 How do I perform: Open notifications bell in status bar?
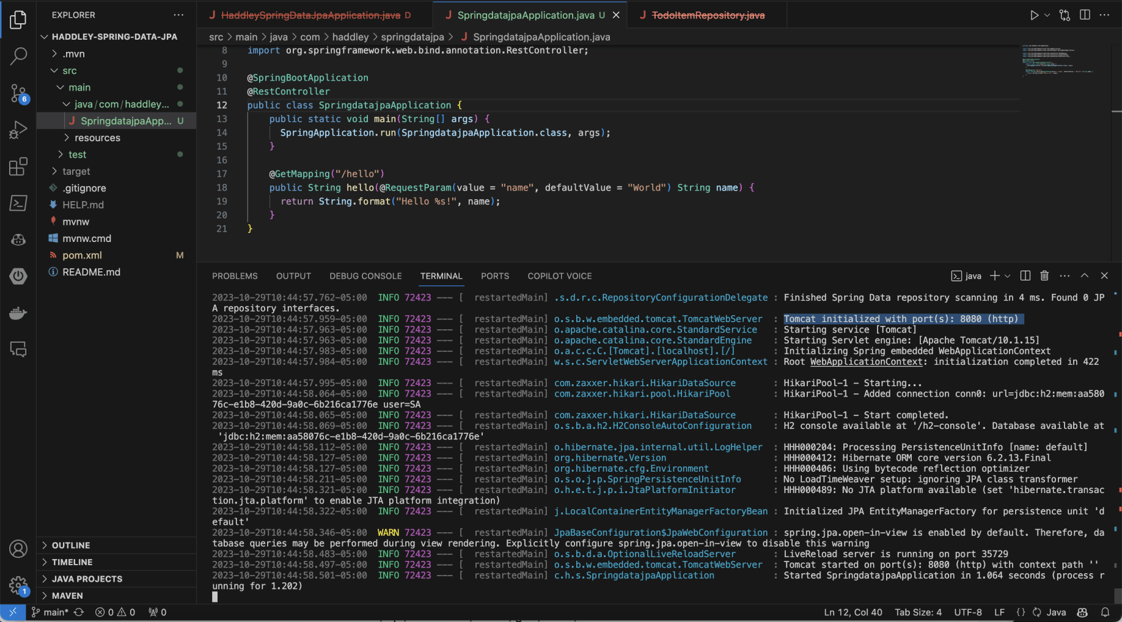tap(1105, 612)
